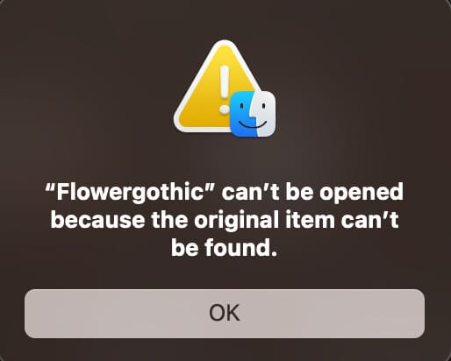
Task: Dismiss the alert with OK
Action: point(225,314)
